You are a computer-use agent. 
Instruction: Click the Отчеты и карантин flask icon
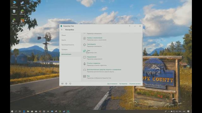(85, 64)
